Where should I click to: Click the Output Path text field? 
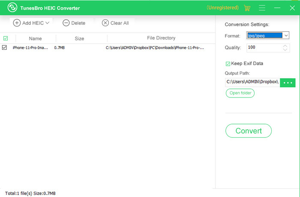[252, 82]
